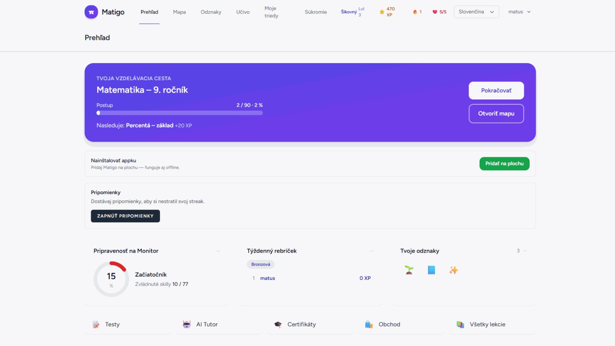Click the Pokračovať button

tap(496, 91)
